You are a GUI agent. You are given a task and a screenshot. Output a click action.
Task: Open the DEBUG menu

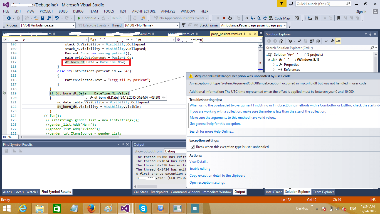tap(78, 11)
